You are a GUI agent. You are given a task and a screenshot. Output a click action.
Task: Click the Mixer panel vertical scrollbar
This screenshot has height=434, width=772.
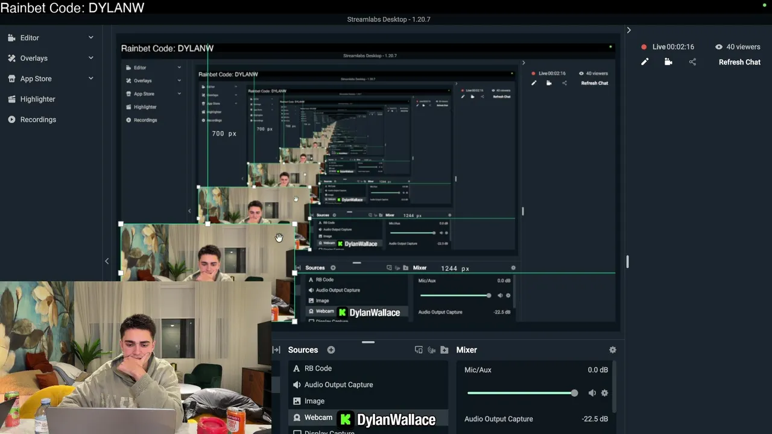tap(613, 386)
